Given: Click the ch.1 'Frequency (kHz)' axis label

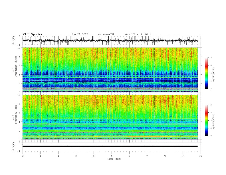Looking at the screenshot, I should point(16,66).
